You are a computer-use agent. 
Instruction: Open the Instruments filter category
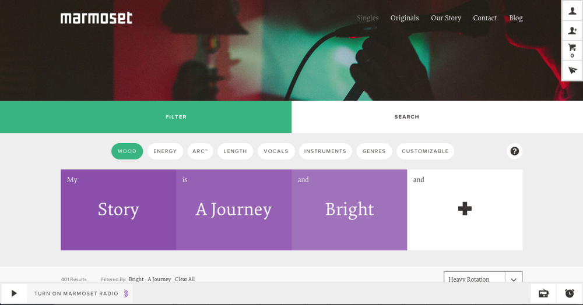click(x=325, y=151)
